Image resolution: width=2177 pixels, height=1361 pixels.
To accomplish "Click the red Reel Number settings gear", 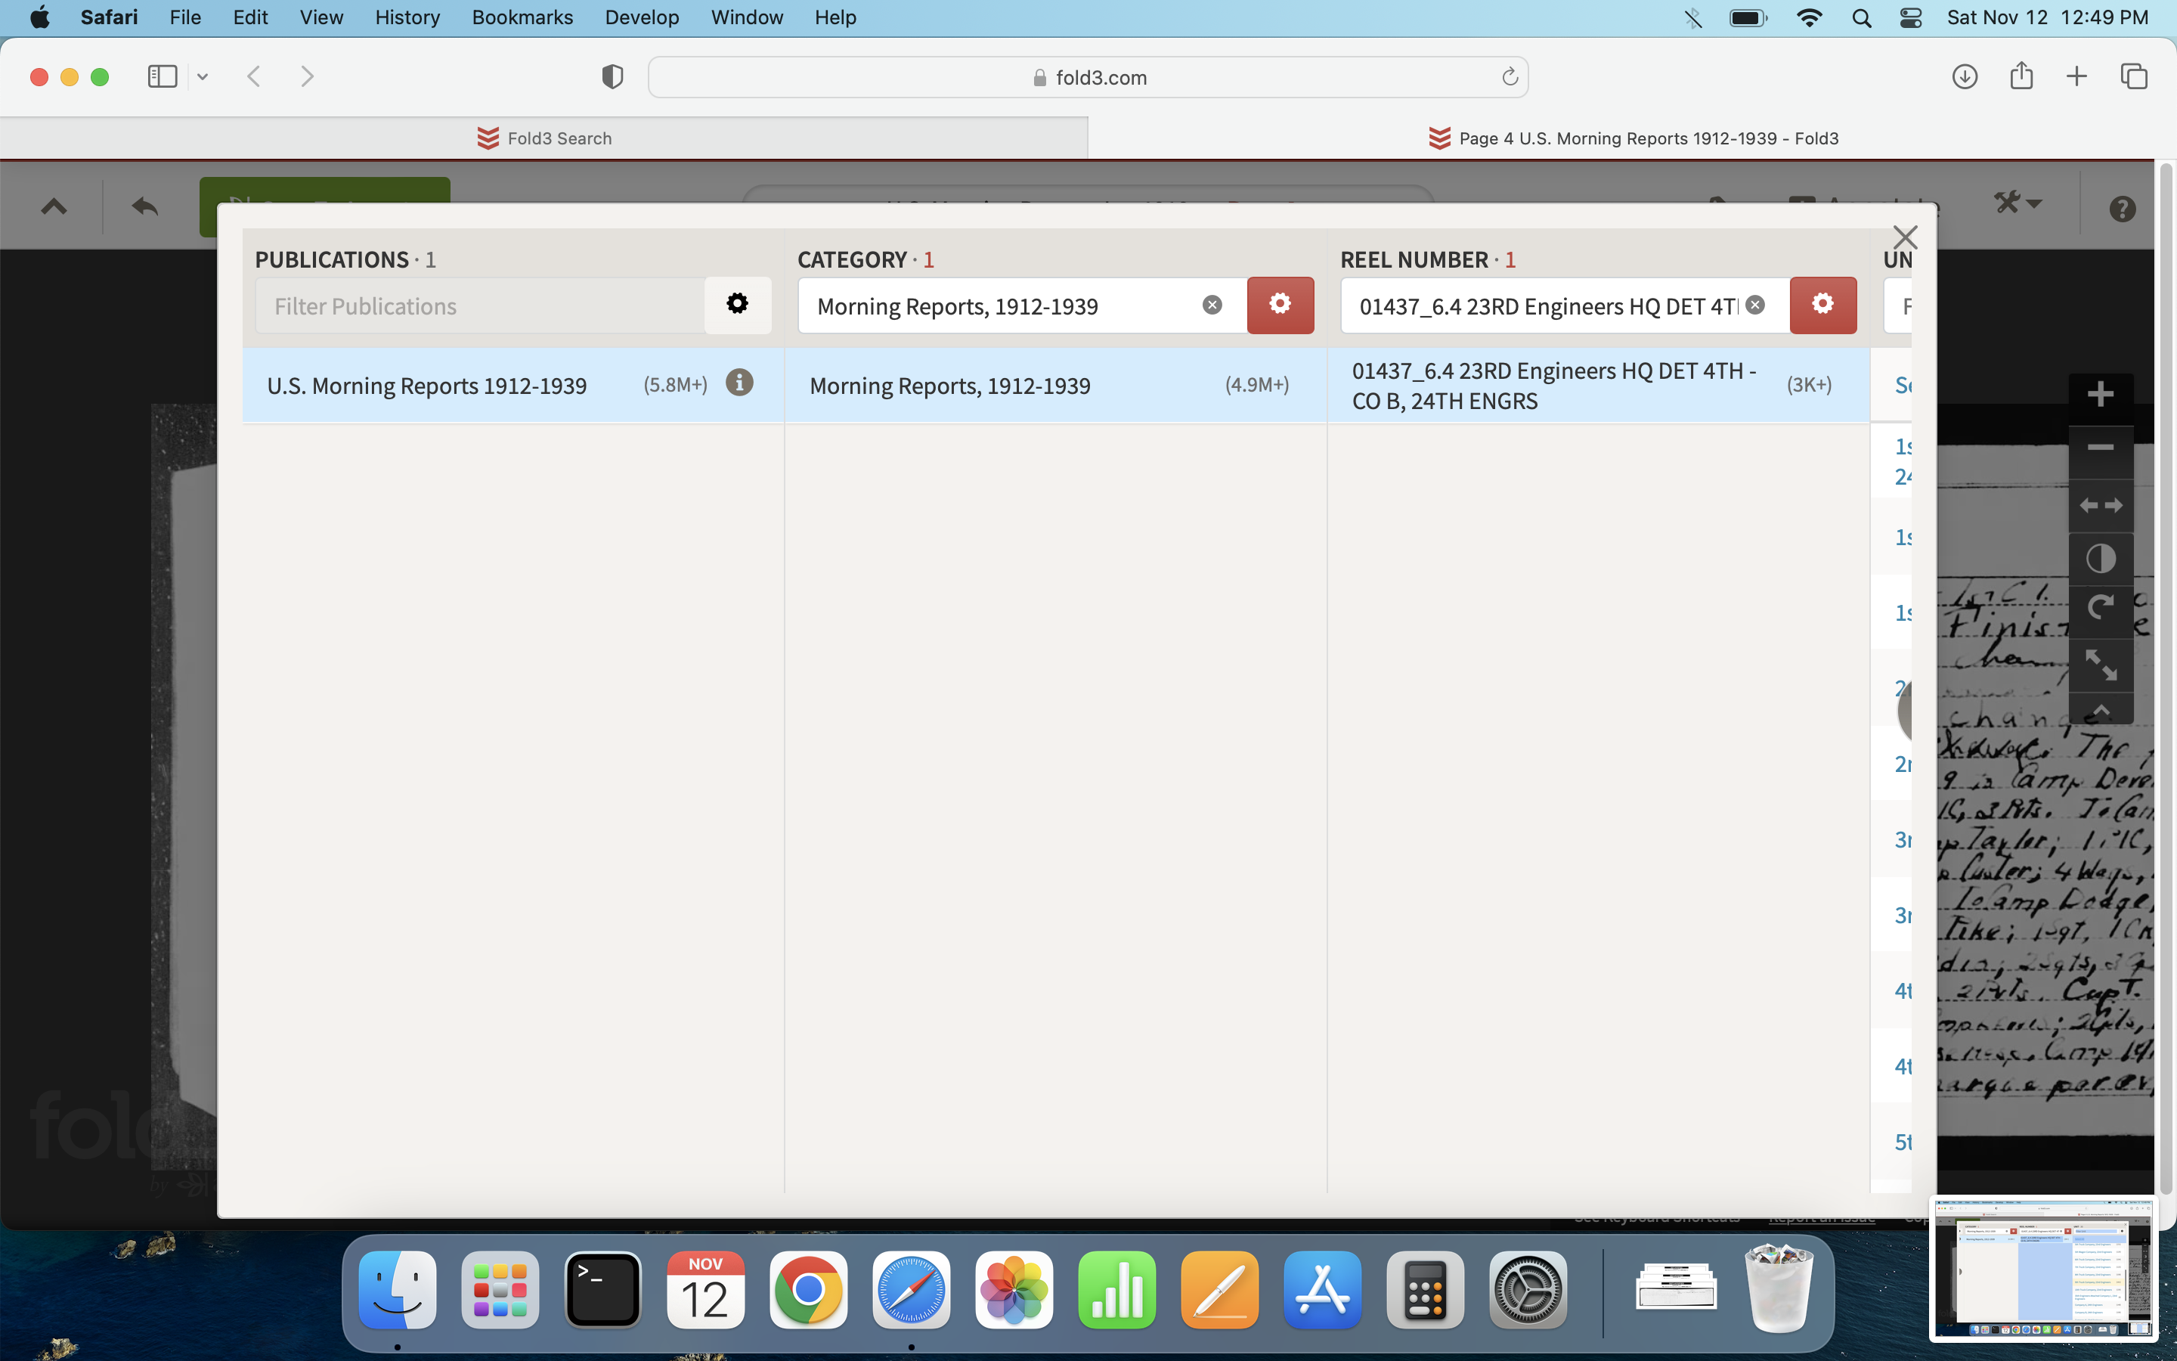I will (x=1822, y=305).
